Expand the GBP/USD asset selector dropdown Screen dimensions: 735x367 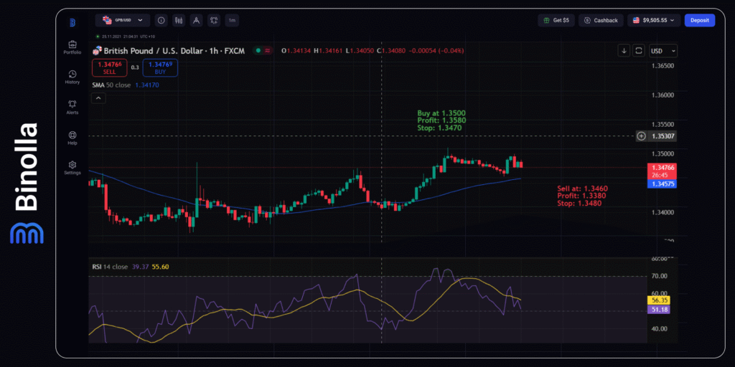pos(123,21)
